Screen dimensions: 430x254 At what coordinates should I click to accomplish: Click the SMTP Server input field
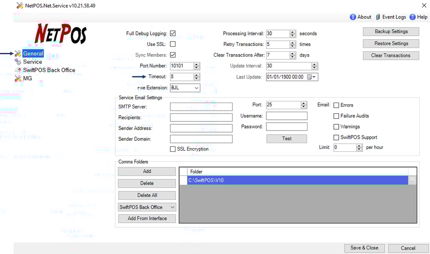click(201, 107)
